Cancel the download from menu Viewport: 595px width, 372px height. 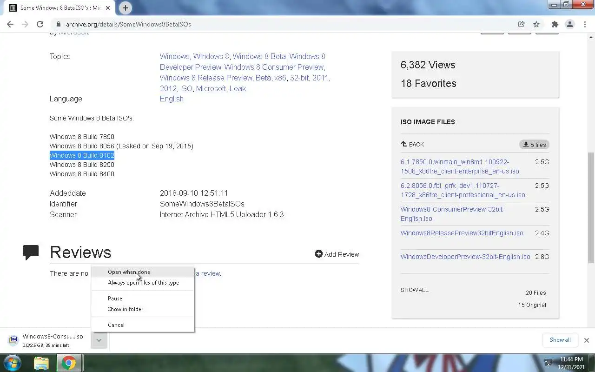tap(143, 325)
